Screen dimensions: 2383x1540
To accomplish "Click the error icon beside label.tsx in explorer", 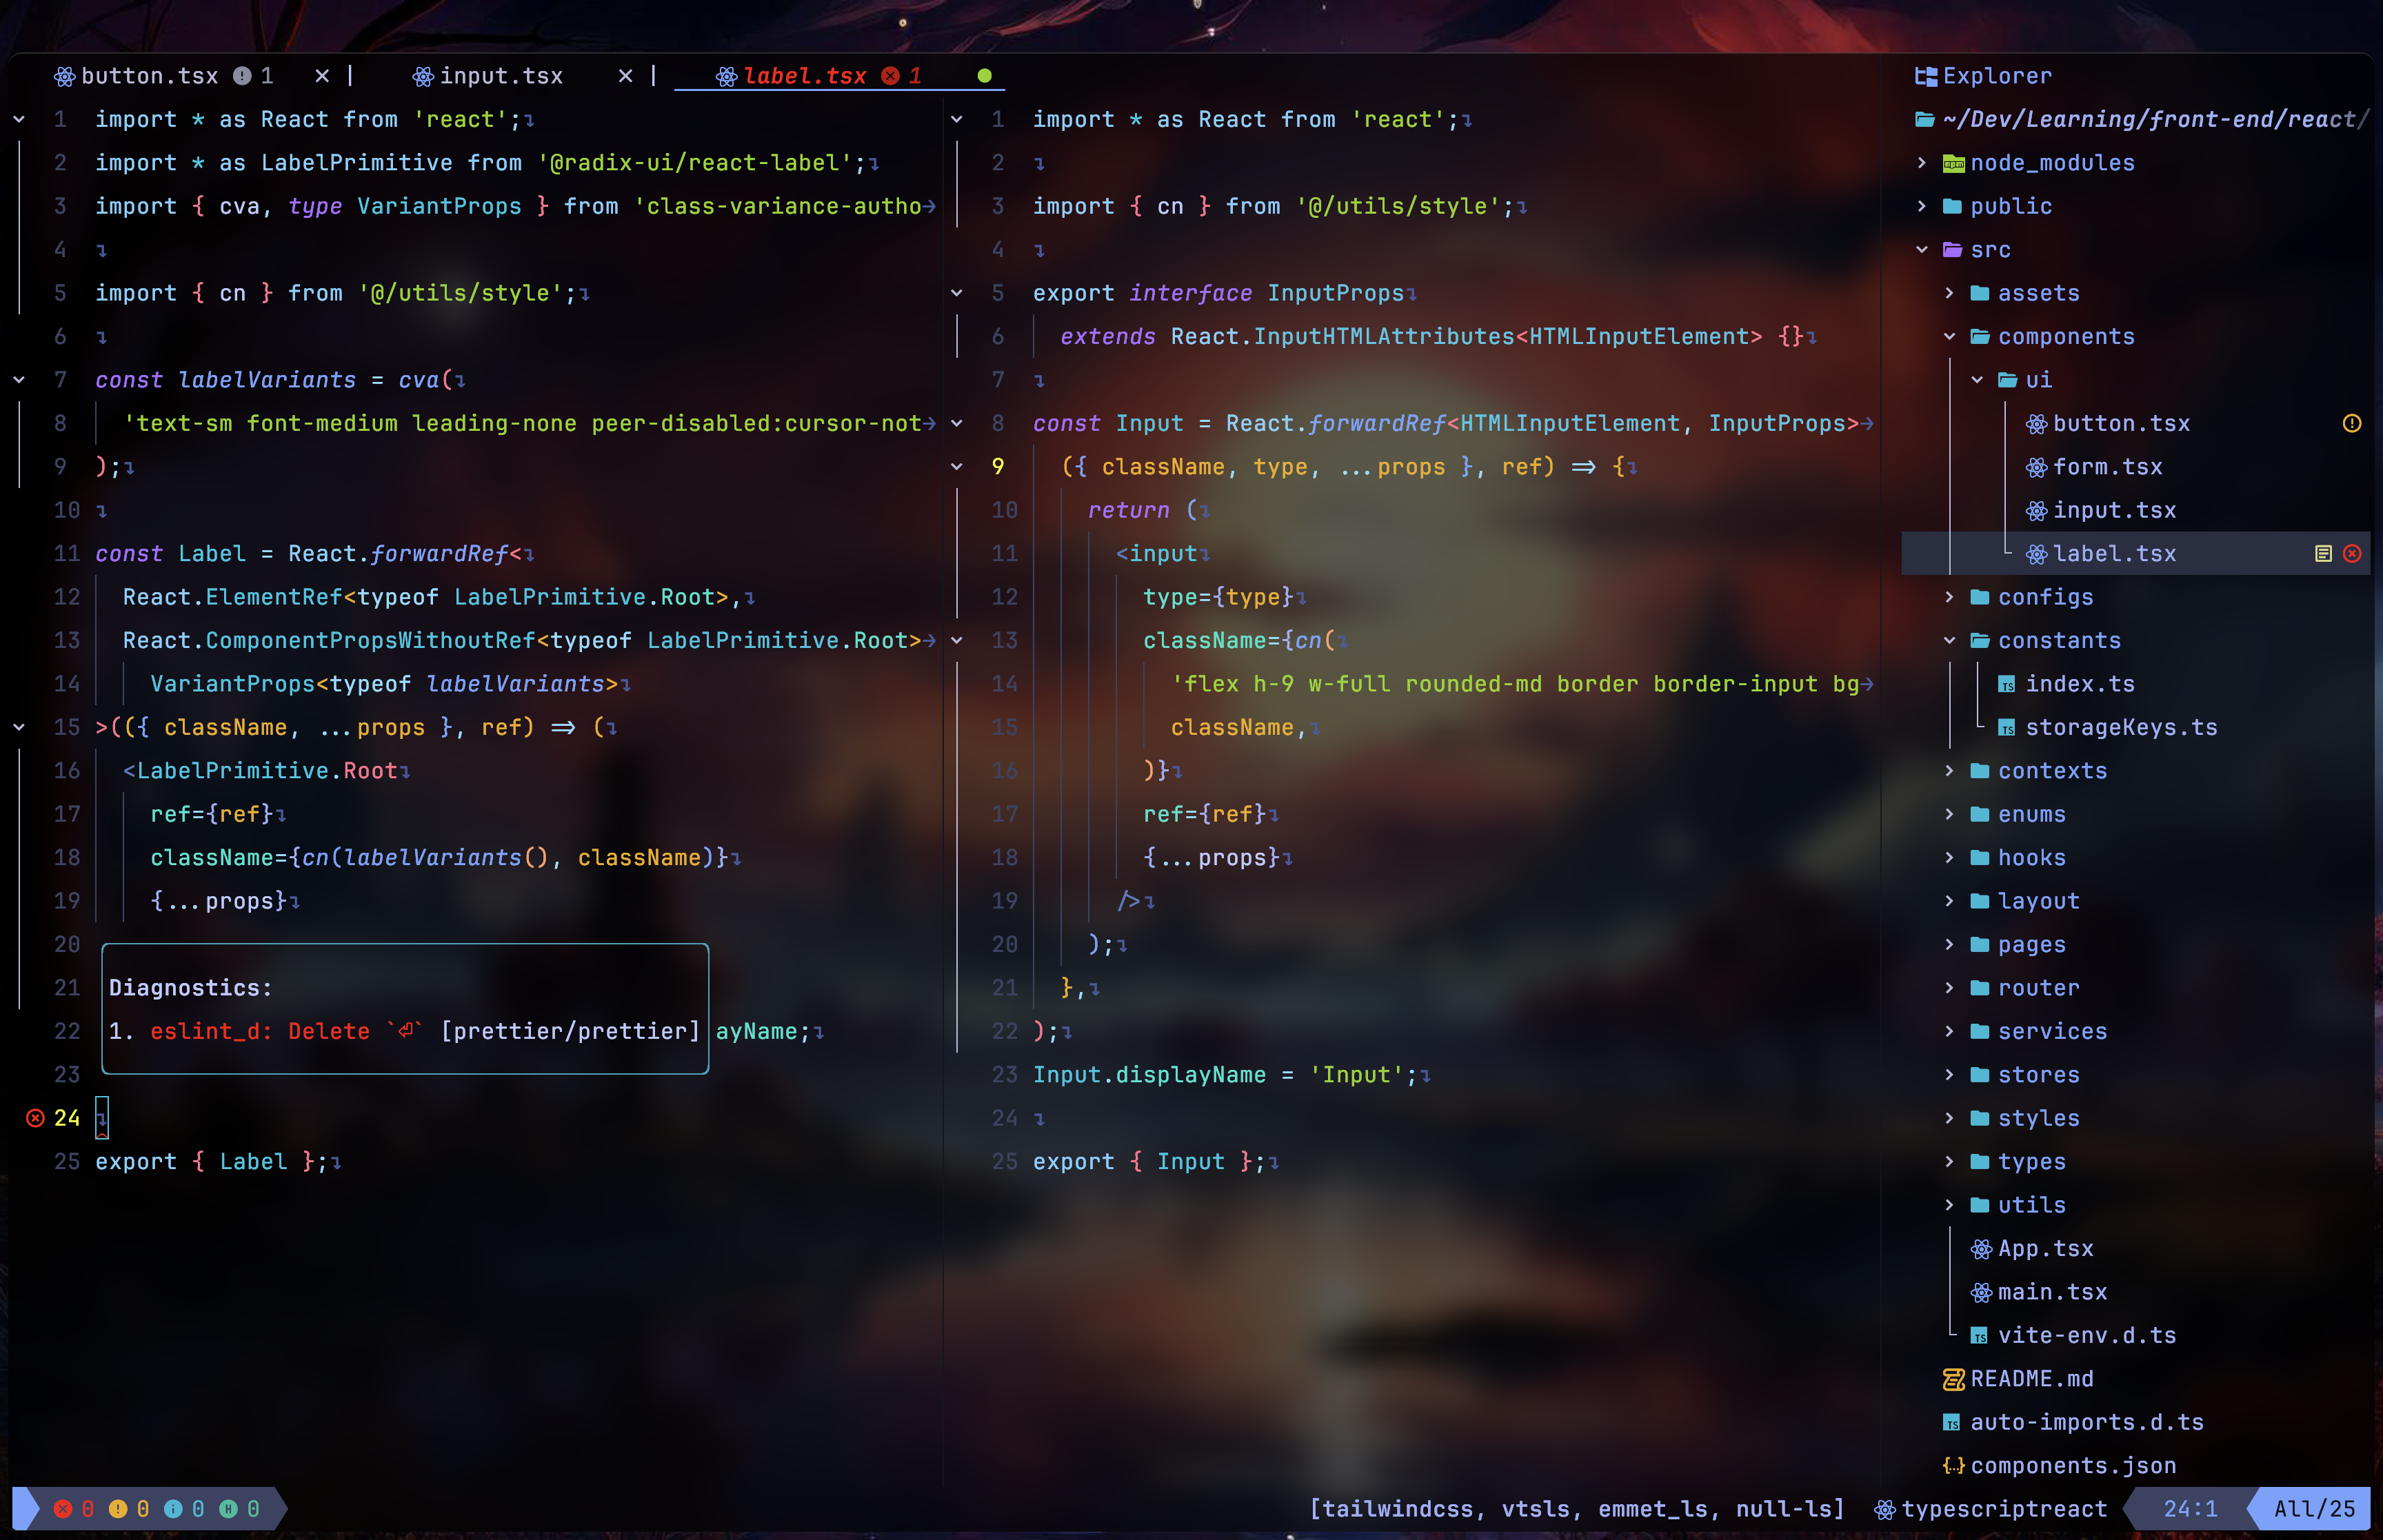I will tap(2352, 554).
